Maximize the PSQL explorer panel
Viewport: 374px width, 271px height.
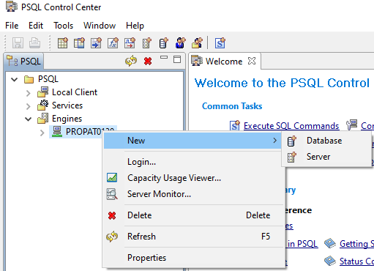[177, 59]
